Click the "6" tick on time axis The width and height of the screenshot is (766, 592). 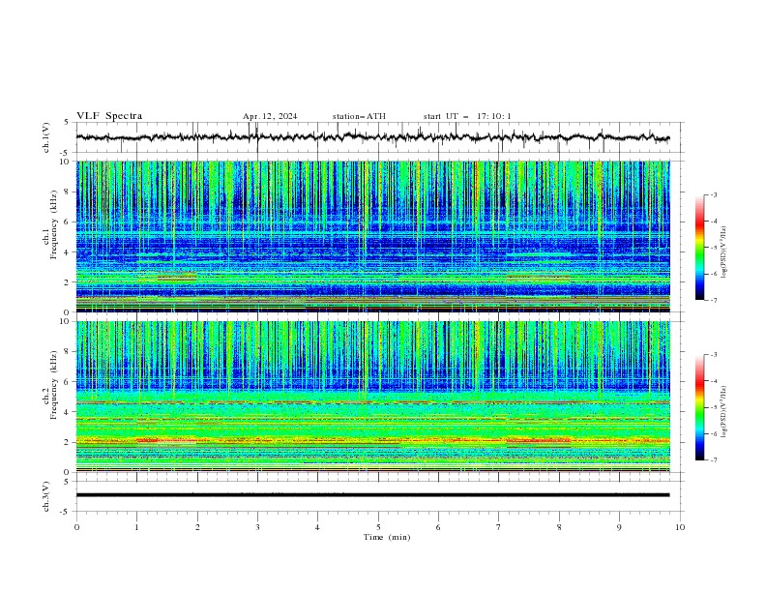[x=438, y=527]
